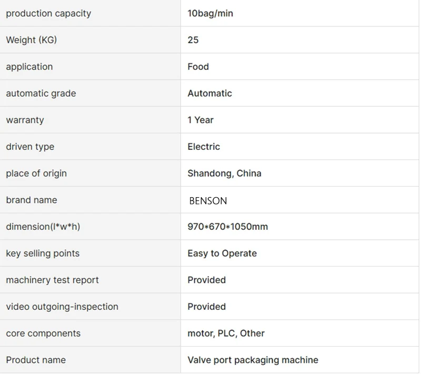Select the 'BENSON' brand name text
The height and width of the screenshot is (375, 421).
(x=208, y=201)
